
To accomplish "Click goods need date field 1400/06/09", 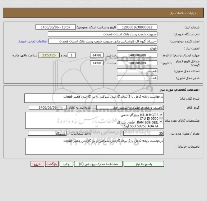I will [x=47, y=108].
